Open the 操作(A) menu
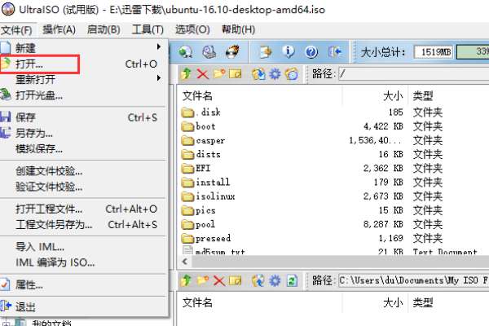Image resolution: width=489 pixels, height=326 pixels. 59,30
